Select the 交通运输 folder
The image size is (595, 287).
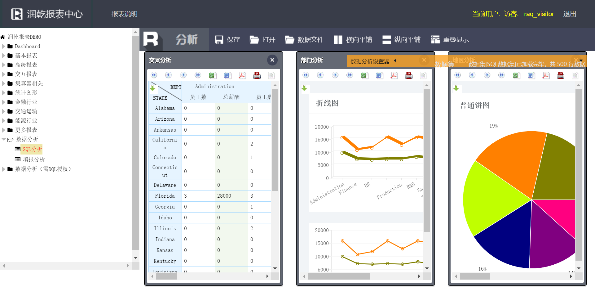tap(26, 111)
